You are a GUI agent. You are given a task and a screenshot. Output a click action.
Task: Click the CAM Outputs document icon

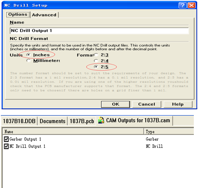tap(101, 120)
